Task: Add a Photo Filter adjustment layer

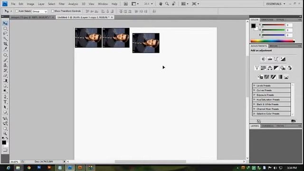Action: point(283,68)
